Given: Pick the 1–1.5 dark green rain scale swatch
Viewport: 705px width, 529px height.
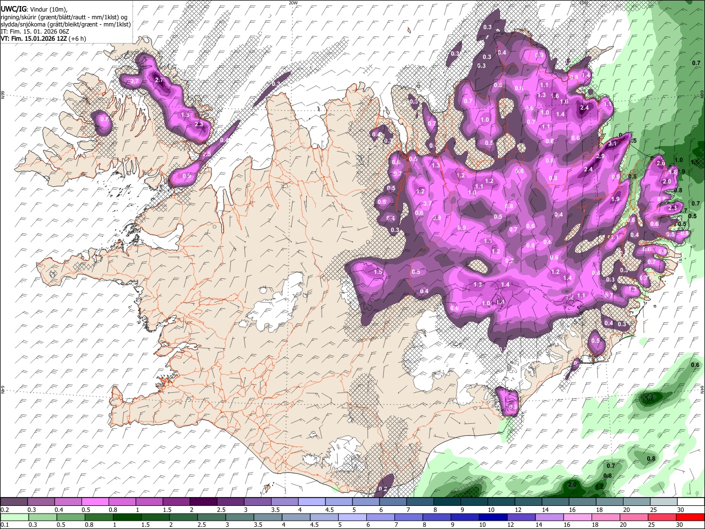Looking at the screenshot, I should click(x=128, y=517).
